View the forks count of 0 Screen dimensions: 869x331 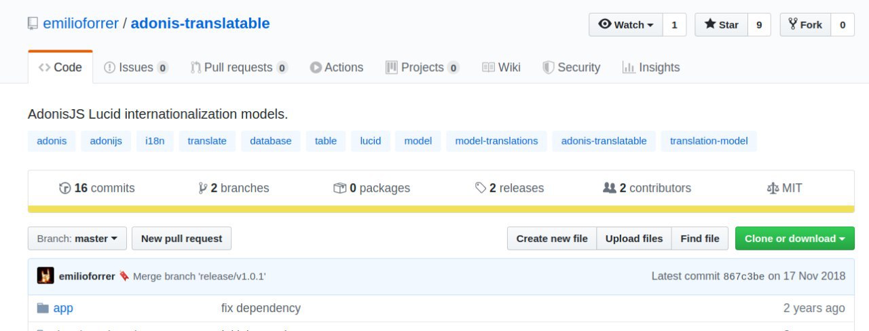click(x=843, y=24)
